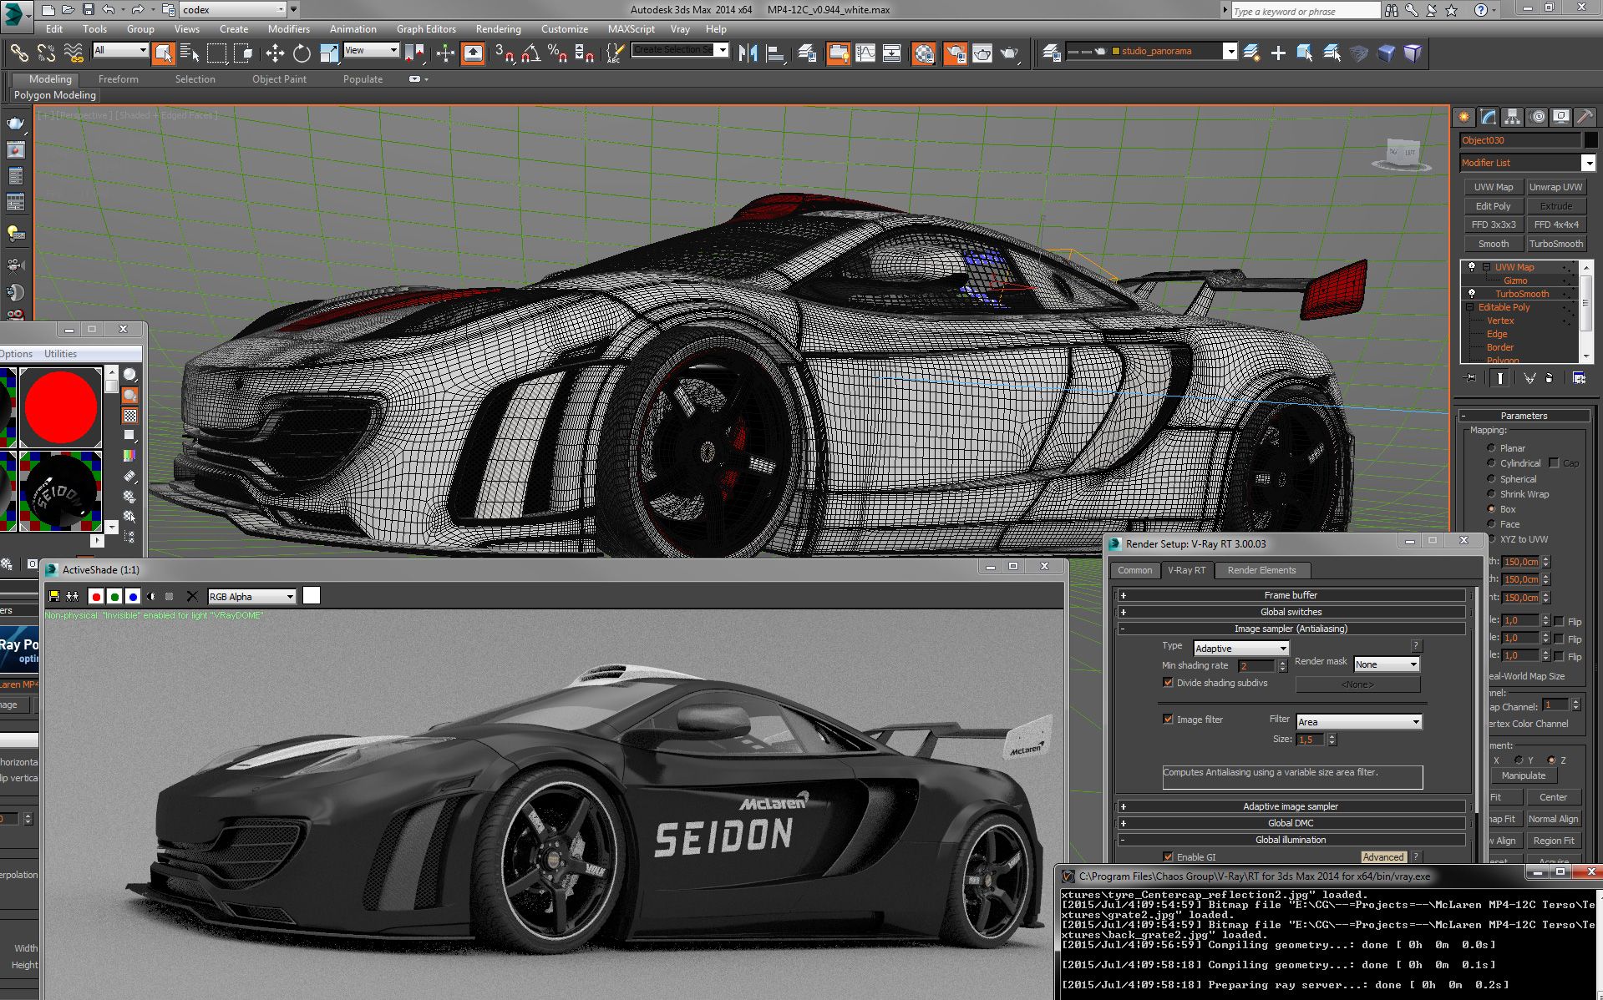
Task: Open the Modifiers menu
Action: click(288, 29)
